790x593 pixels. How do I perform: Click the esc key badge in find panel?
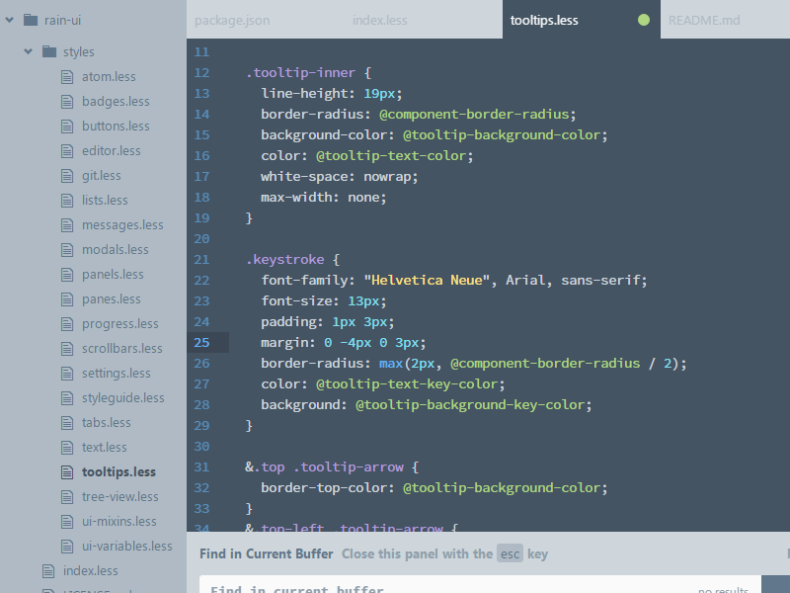510,553
